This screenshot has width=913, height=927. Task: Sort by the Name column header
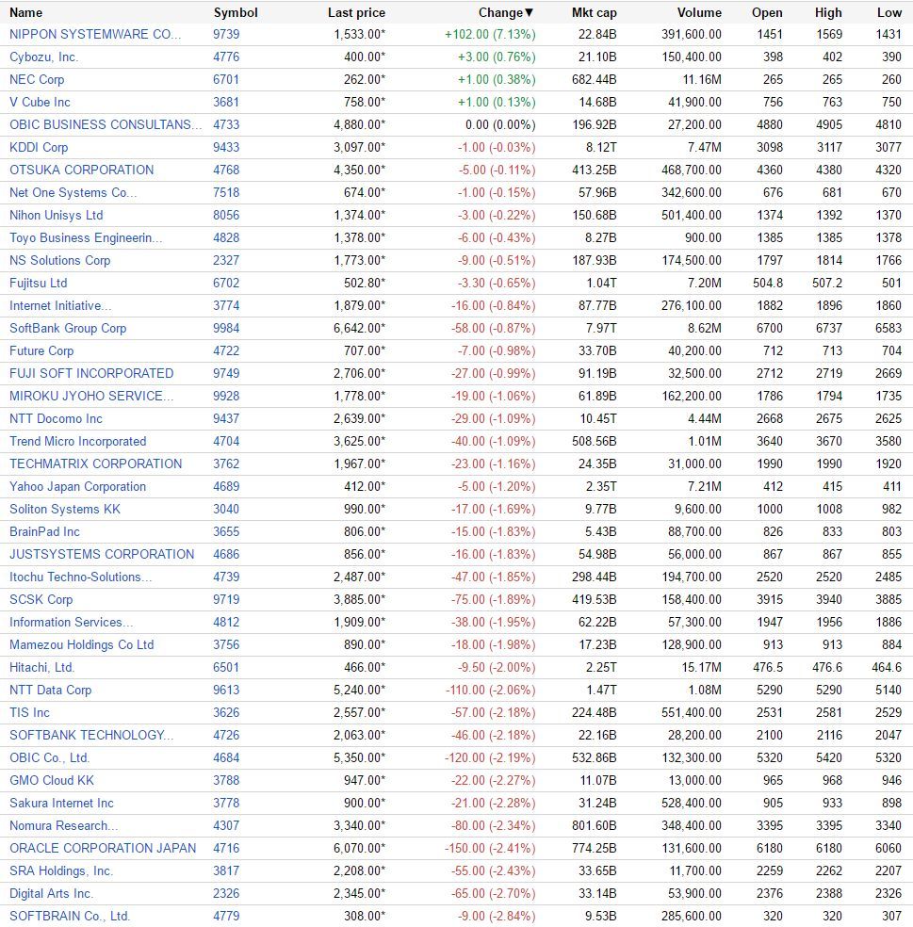(x=26, y=12)
